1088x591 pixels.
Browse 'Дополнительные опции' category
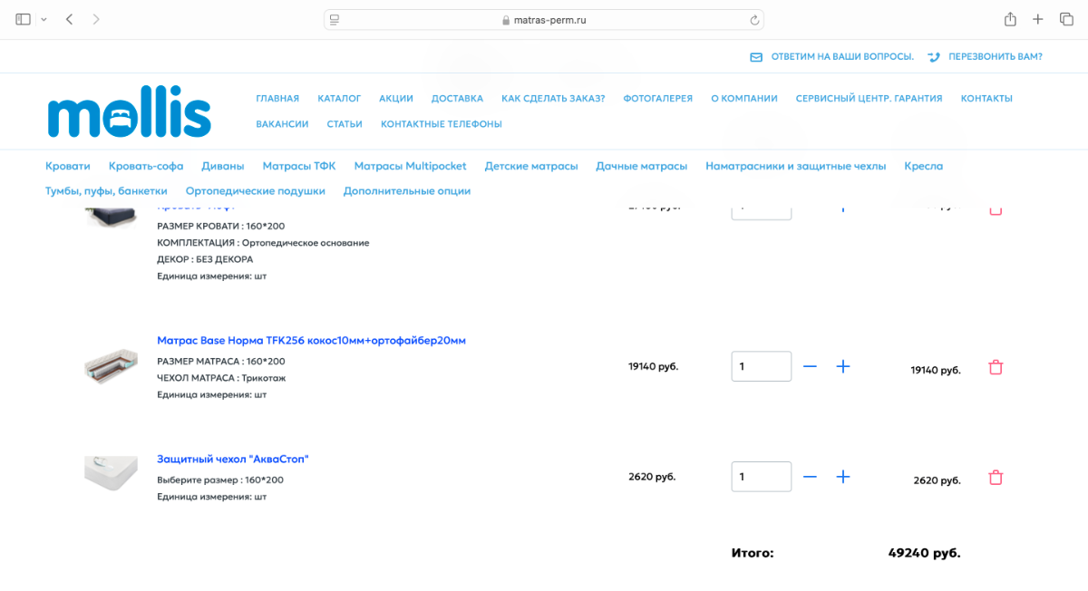tap(407, 191)
